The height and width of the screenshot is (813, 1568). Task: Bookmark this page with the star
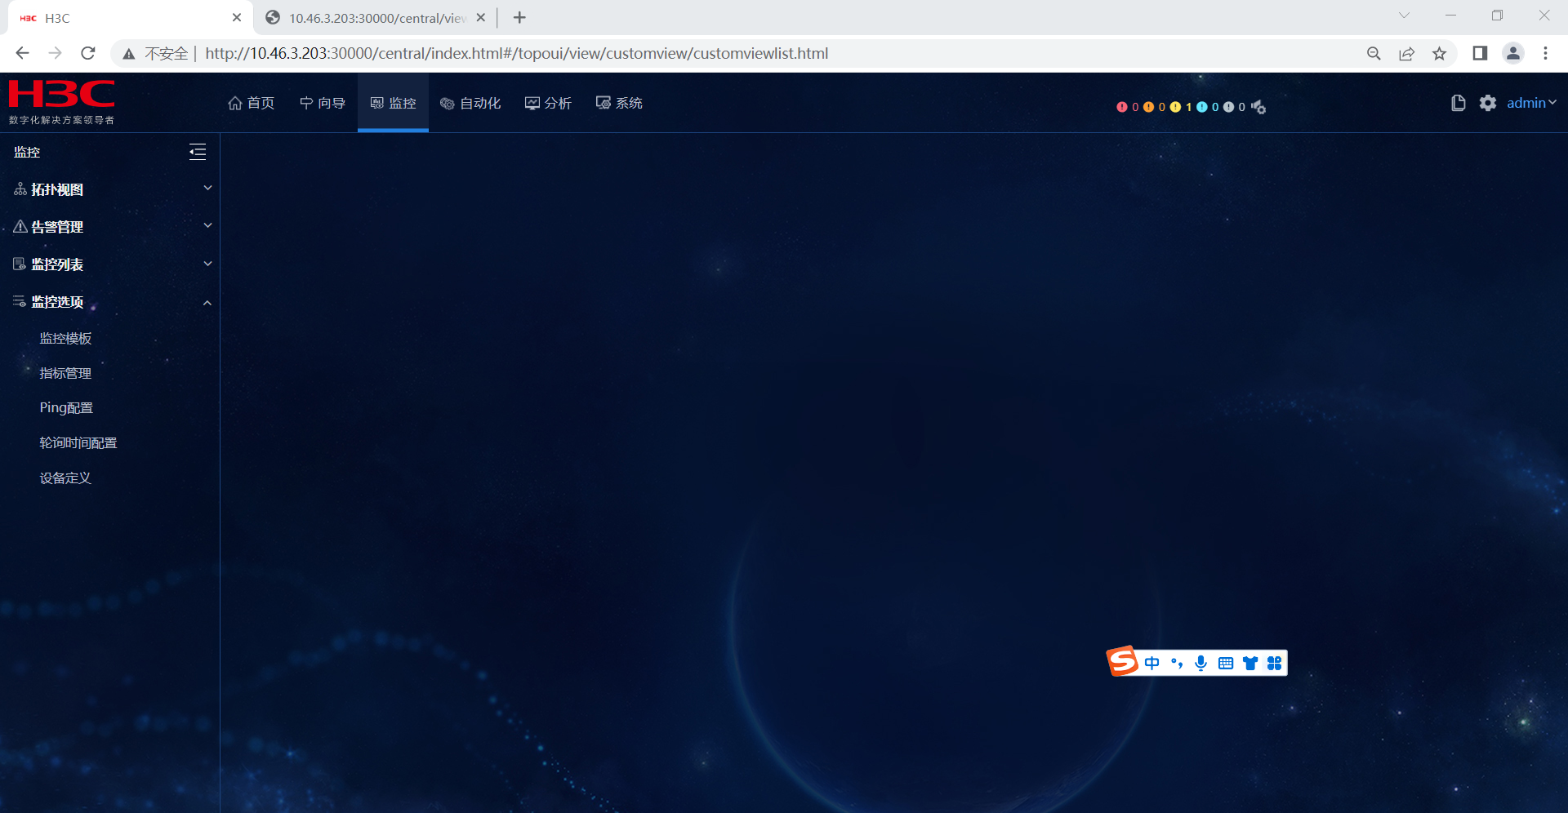tap(1439, 53)
